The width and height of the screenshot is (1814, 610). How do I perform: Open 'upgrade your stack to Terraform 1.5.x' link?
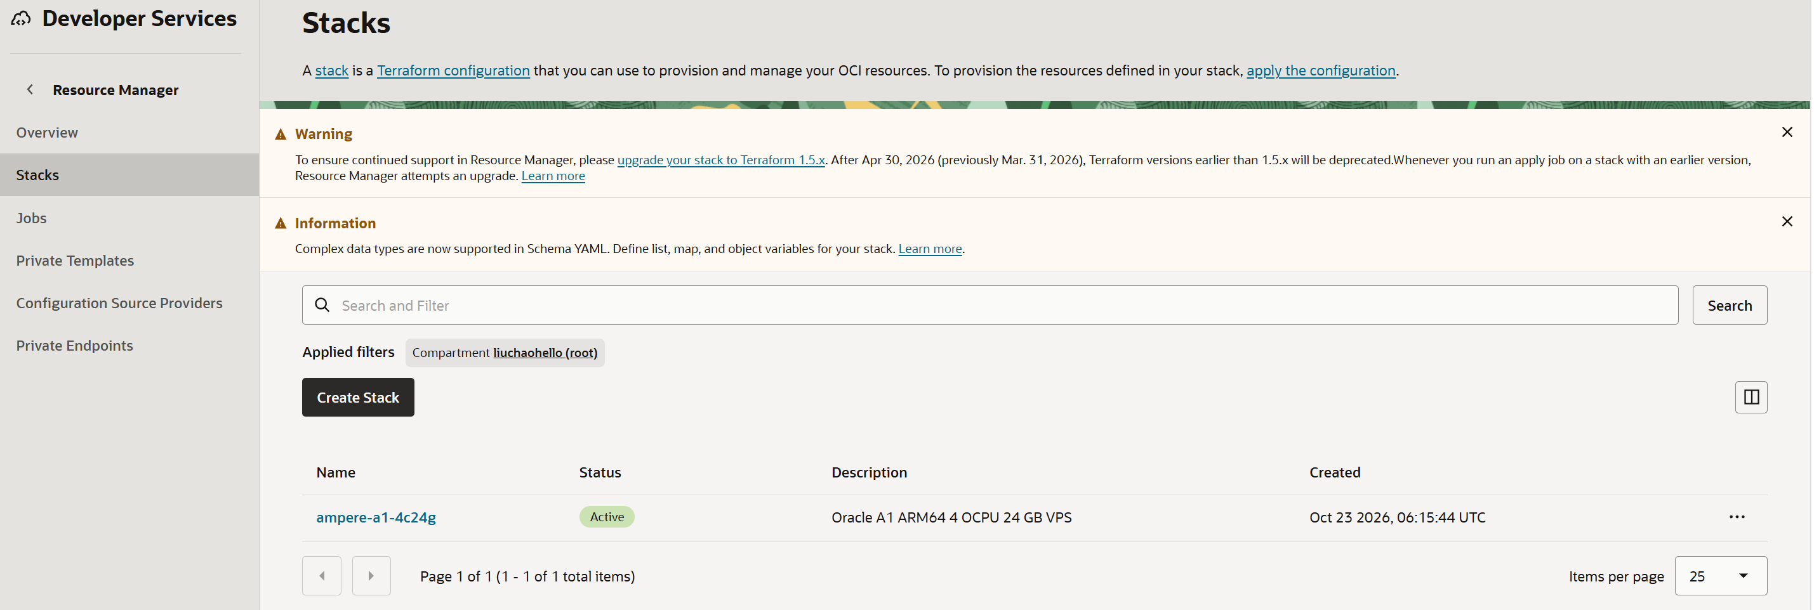point(721,160)
